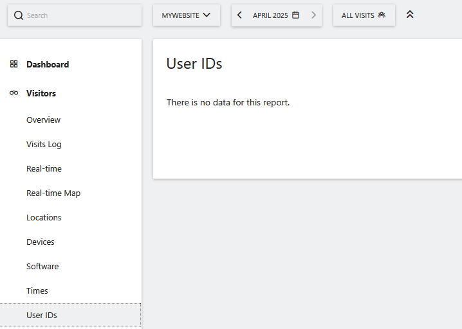Open the Visitors Overview report
Image resolution: width=462 pixels, height=329 pixels.
pos(43,120)
